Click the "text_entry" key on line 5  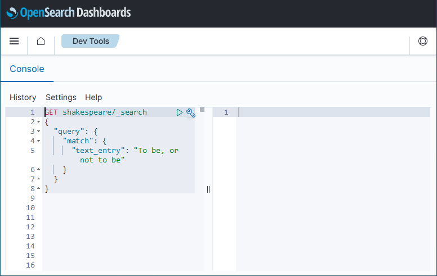pyautogui.click(x=99, y=151)
